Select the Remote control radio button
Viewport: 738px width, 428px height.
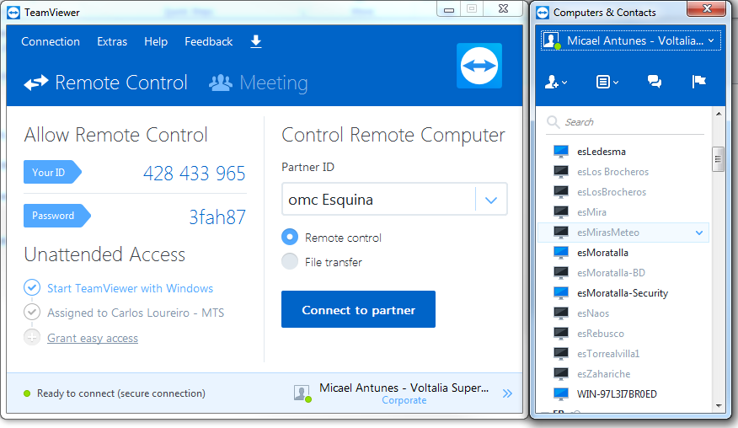click(x=290, y=237)
